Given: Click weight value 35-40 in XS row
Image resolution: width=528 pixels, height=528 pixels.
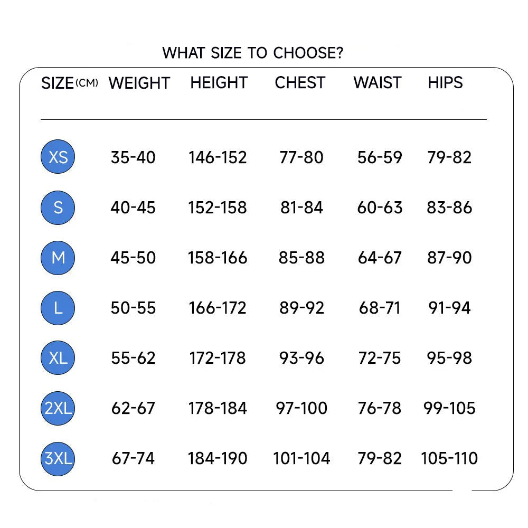Looking at the screenshot, I should click(x=133, y=157).
